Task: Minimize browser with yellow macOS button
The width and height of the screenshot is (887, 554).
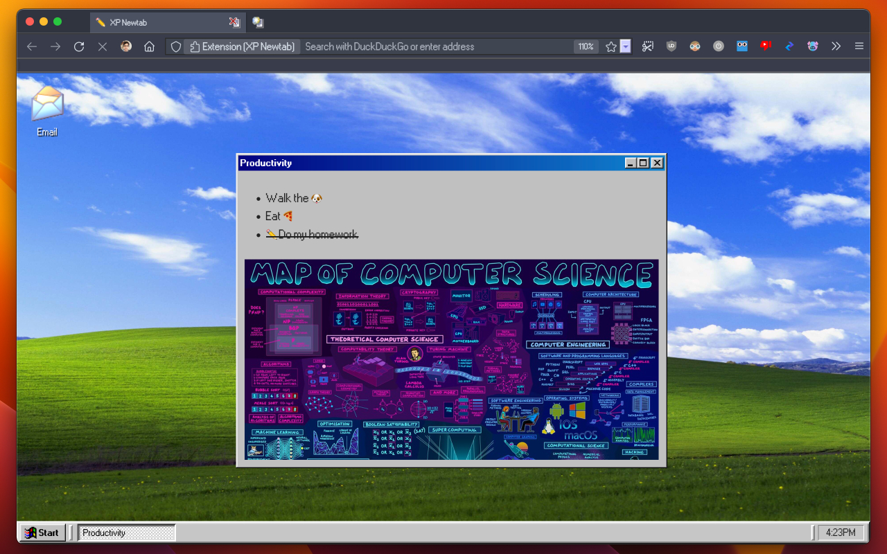Action: coord(44,22)
